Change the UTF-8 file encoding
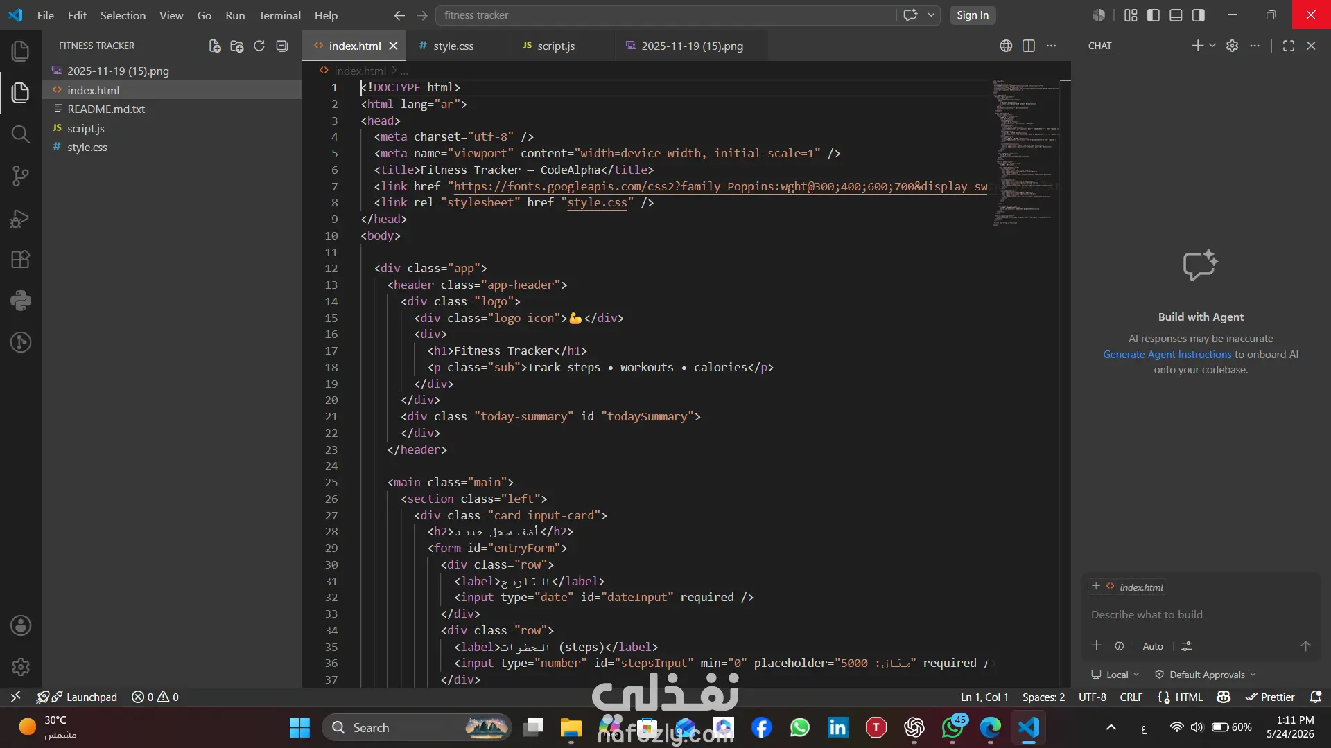 pyautogui.click(x=1093, y=697)
